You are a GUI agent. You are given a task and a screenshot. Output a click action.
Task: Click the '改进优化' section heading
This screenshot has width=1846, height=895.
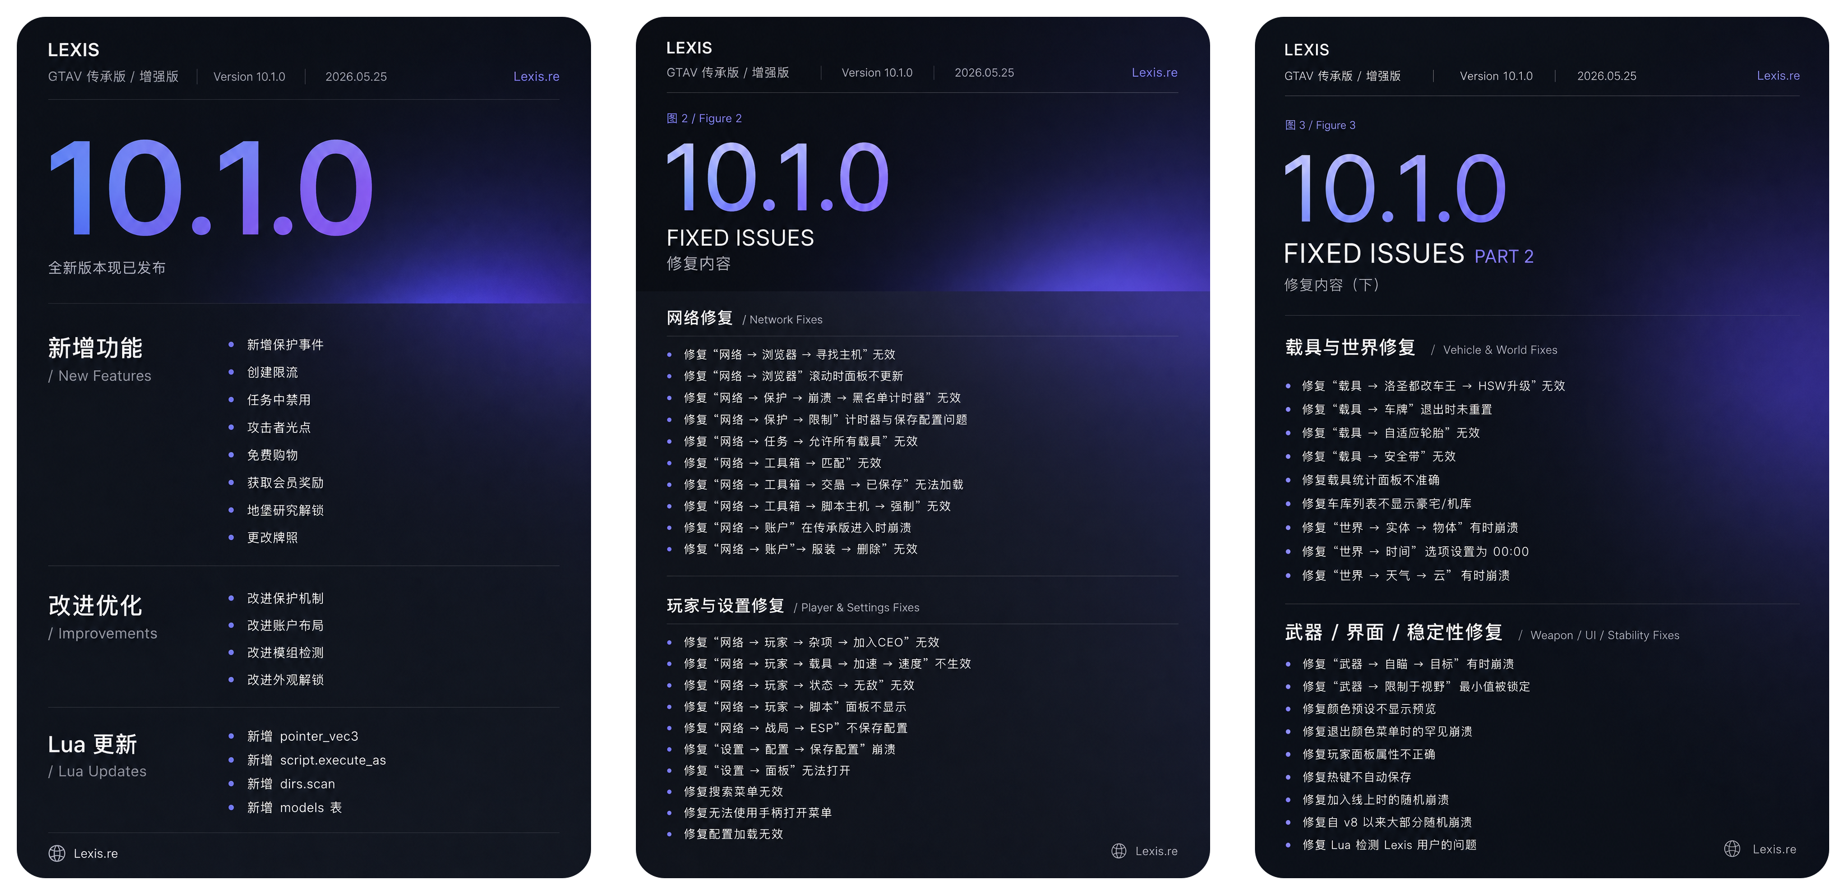(x=95, y=606)
